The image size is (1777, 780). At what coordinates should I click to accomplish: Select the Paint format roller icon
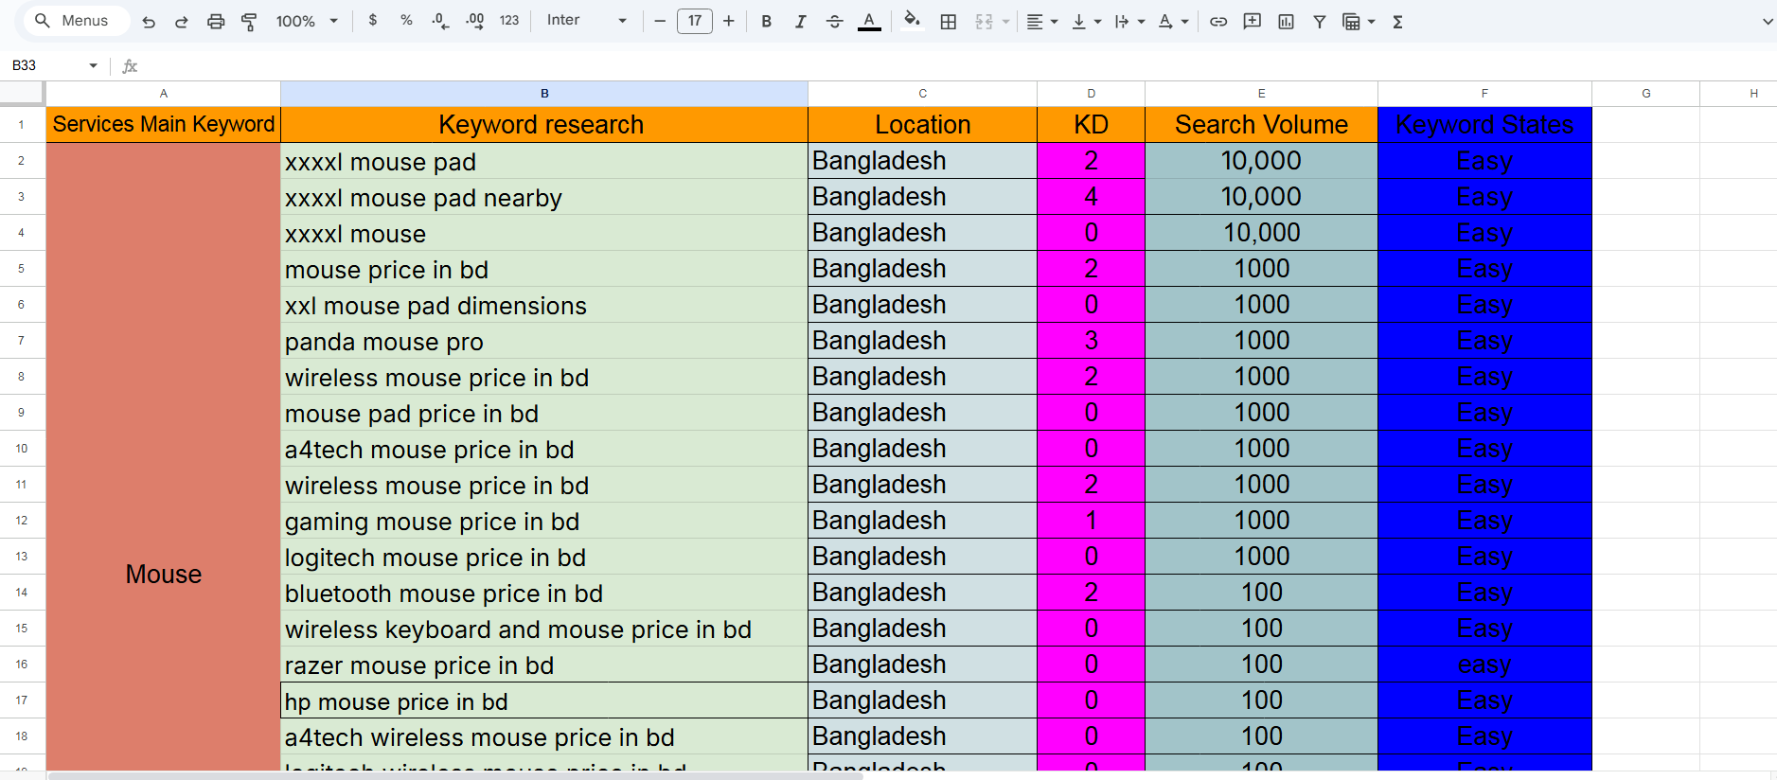point(249,22)
